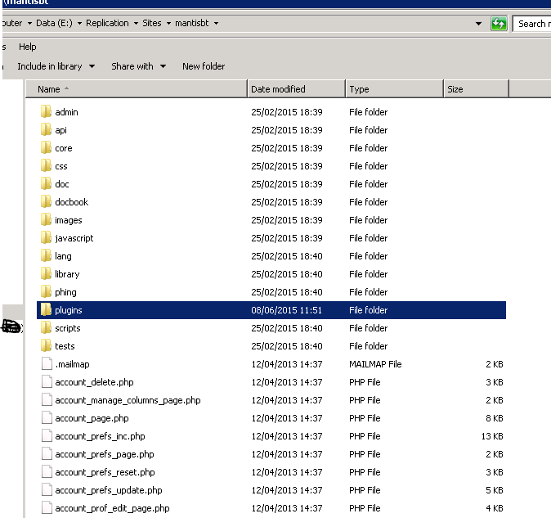Click the css folder icon
This screenshot has width=551, height=518.
point(46,165)
